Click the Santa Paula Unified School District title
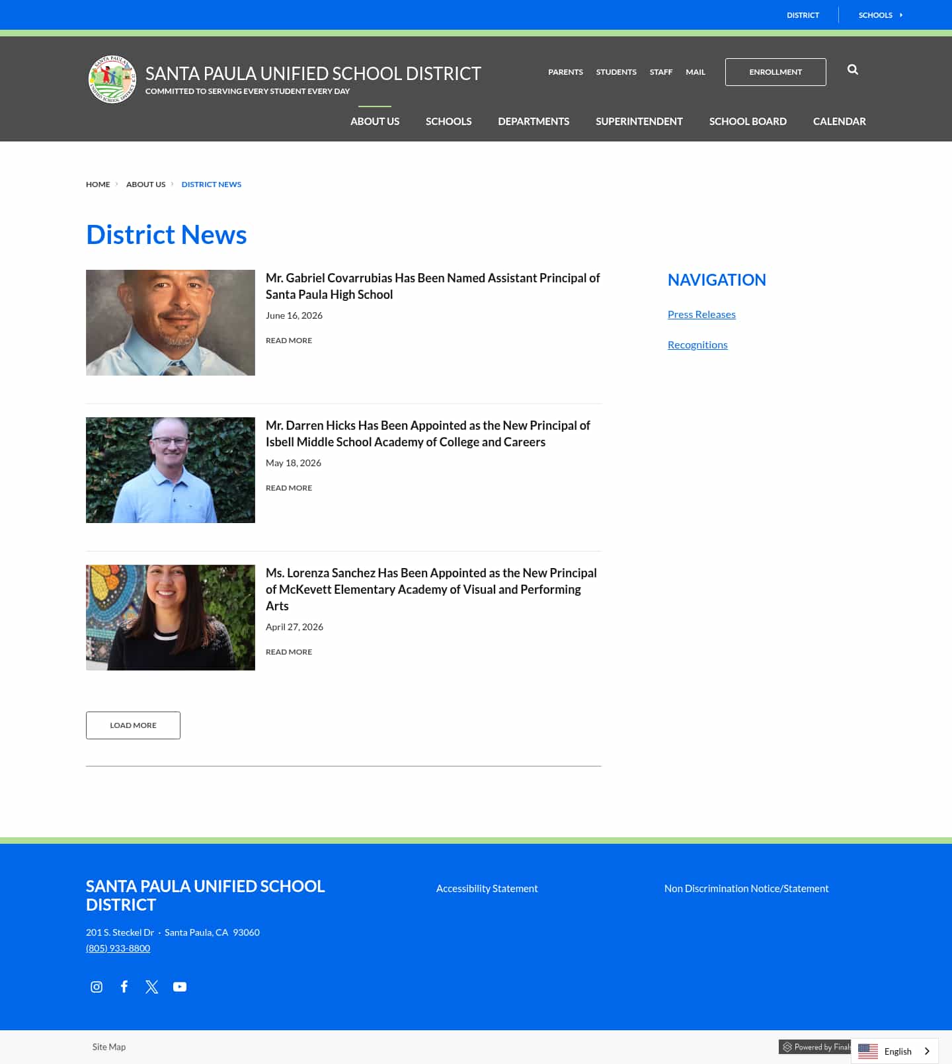The width and height of the screenshot is (952, 1064). tap(313, 73)
